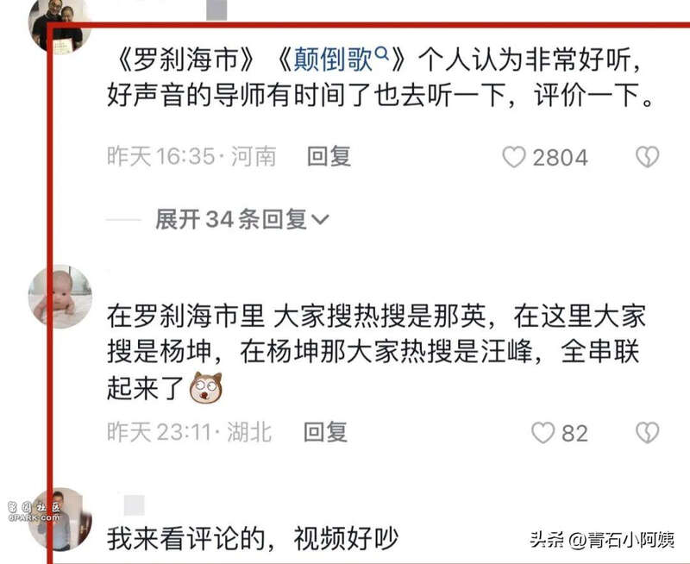Tap the 2804 like count
690x564 pixels.
tap(560, 158)
